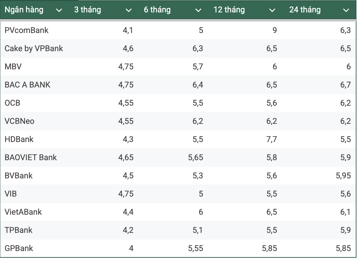This screenshot has width=357, height=258.
Task: Select BVBank's 24 tháng value 5,95
Action: point(343,176)
